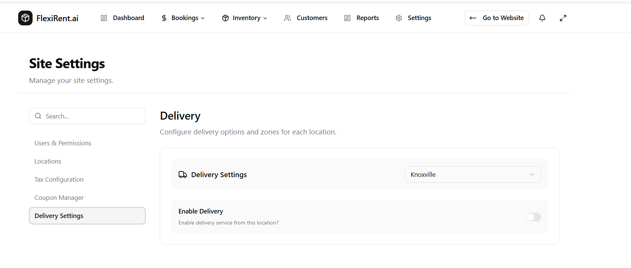
Task: Go to Customers page
Action: pos(306,18)
